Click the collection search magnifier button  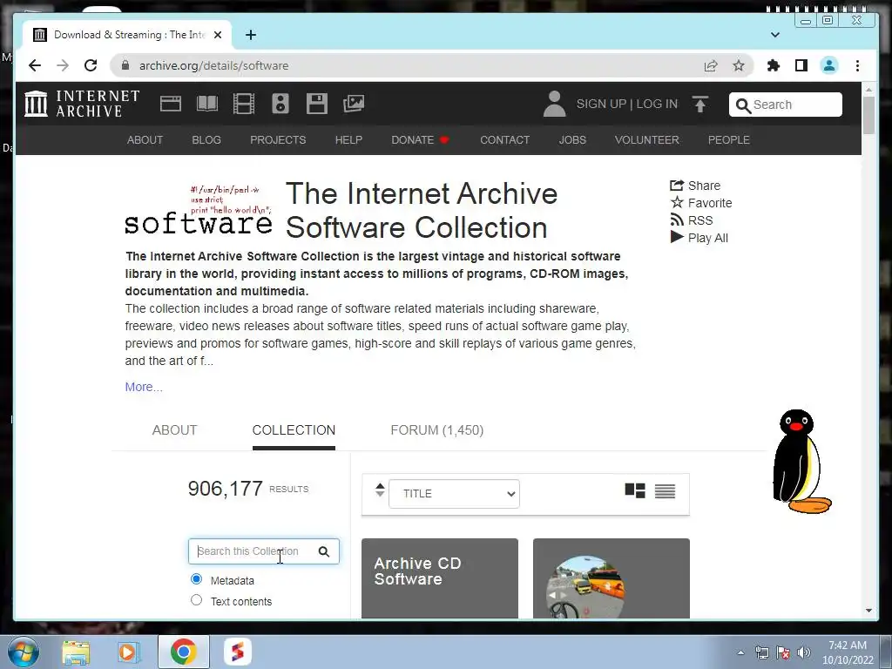pyautogui.click(x=324, y=551)
